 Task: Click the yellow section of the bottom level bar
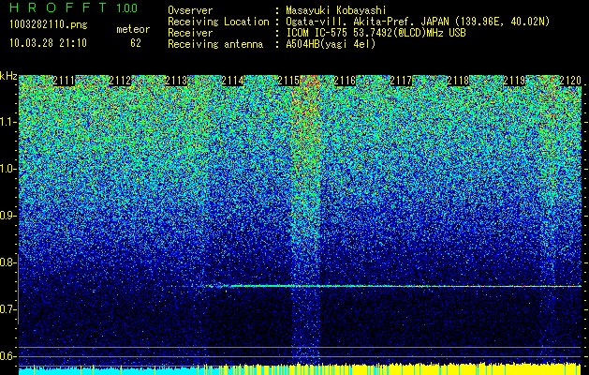point(465,369)
